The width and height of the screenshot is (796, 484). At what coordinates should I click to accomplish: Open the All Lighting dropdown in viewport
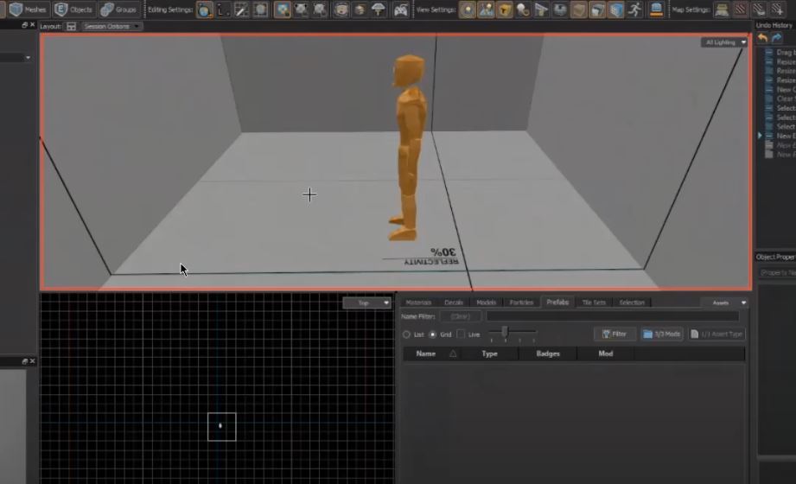pos(724,42)
